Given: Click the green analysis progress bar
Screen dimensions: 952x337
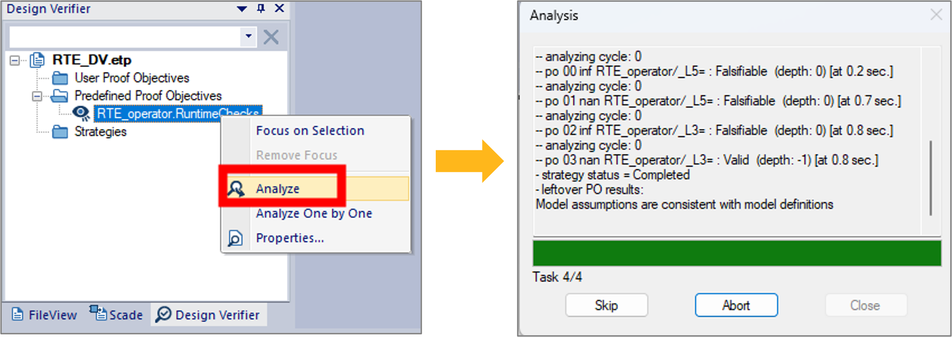Looking at the screenshot, I should tap(737, 253).
